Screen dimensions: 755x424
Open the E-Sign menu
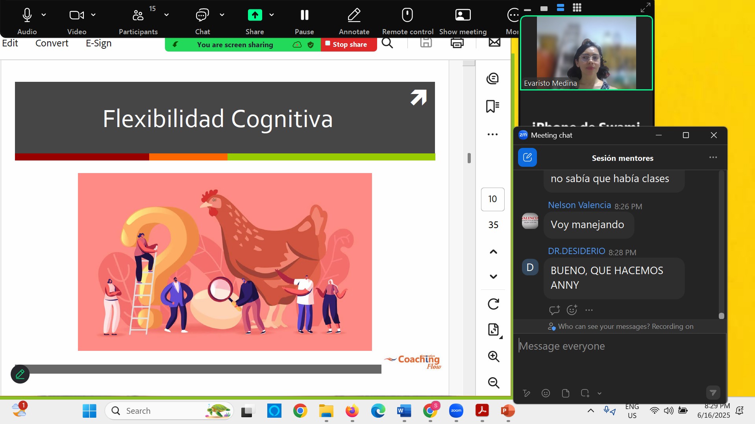(x=98, y=43)
